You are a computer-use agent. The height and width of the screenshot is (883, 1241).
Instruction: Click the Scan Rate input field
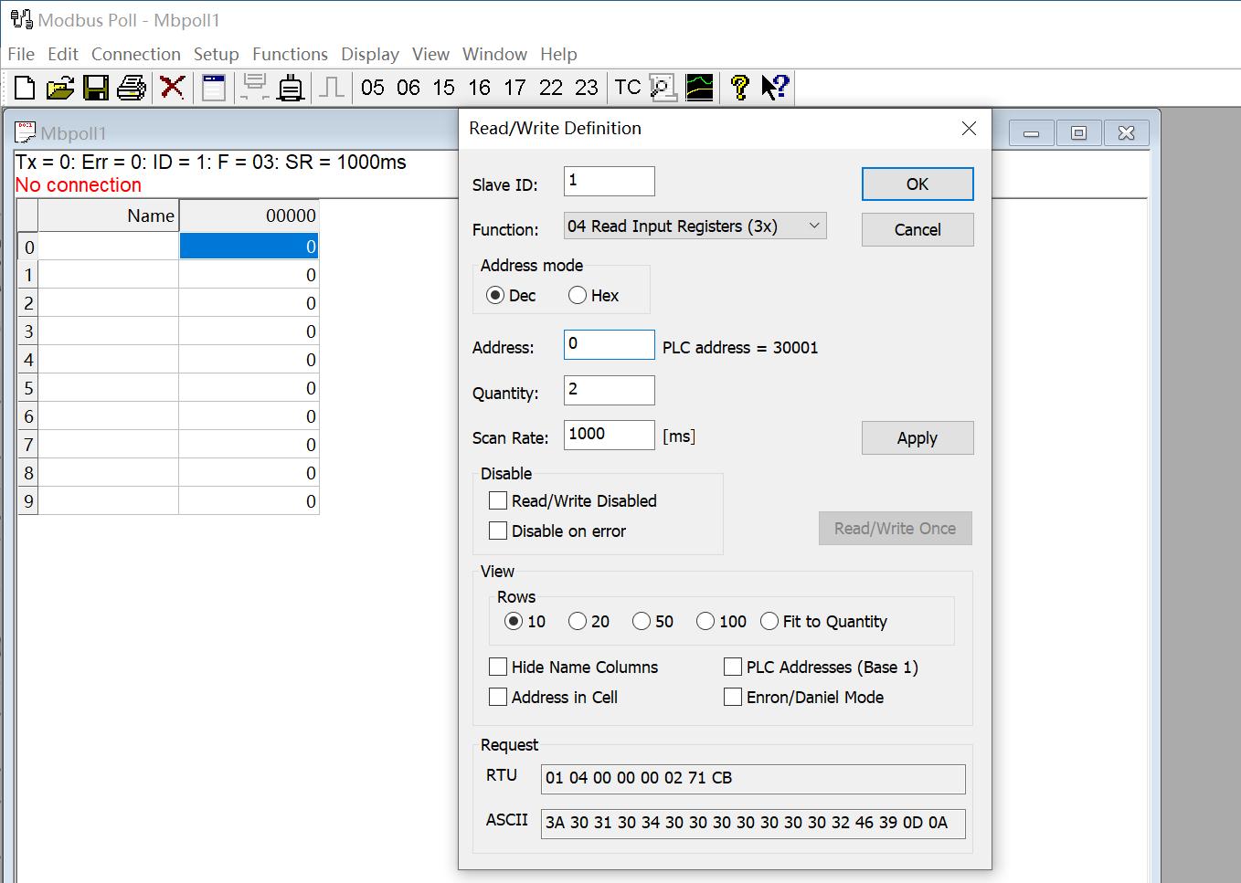(x=609, y=435)
